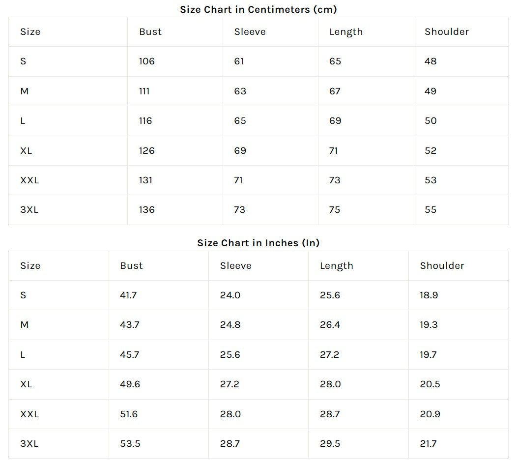
Task: Click the 3XL length value 29.5
Action: pos(330,444)
